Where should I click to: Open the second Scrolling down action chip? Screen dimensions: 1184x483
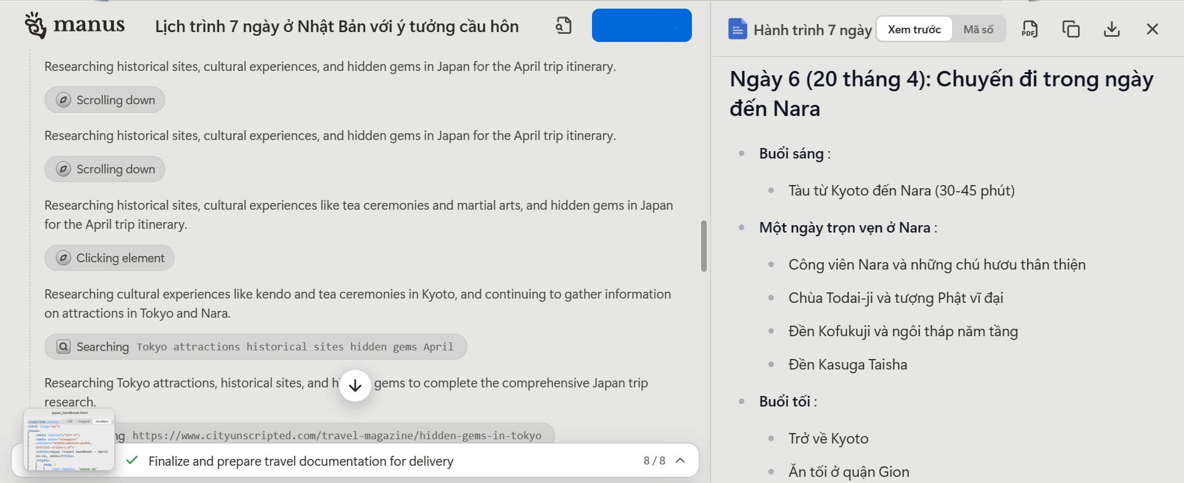coord(105,169)
